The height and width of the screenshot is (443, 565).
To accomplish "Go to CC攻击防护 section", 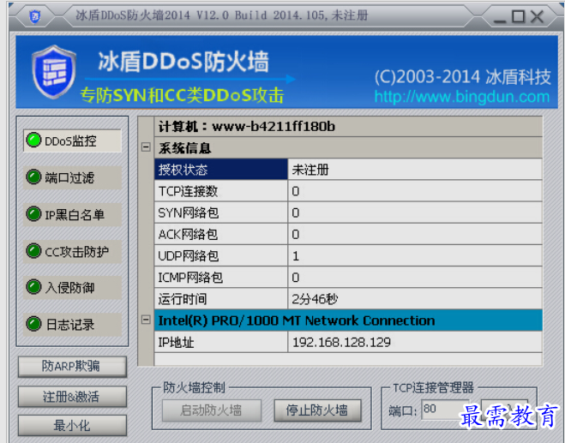I will [72, 251].
